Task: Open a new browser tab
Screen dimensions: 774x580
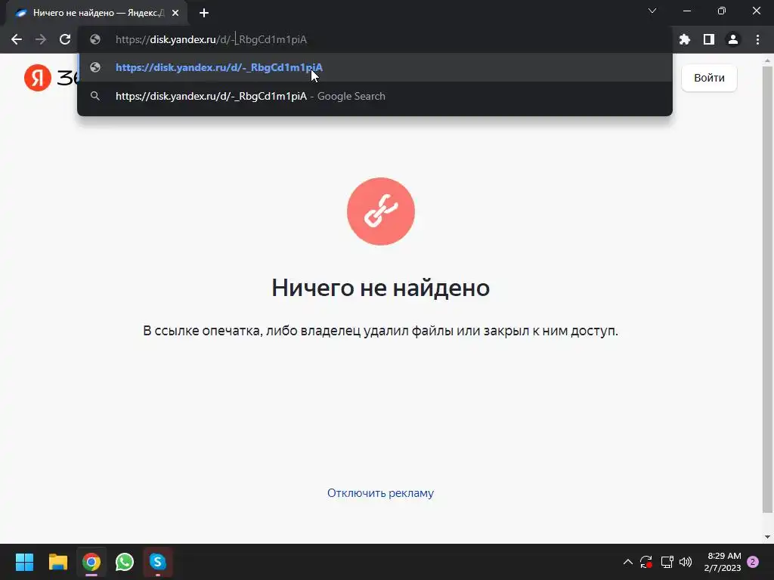Action: pos(204,13)
